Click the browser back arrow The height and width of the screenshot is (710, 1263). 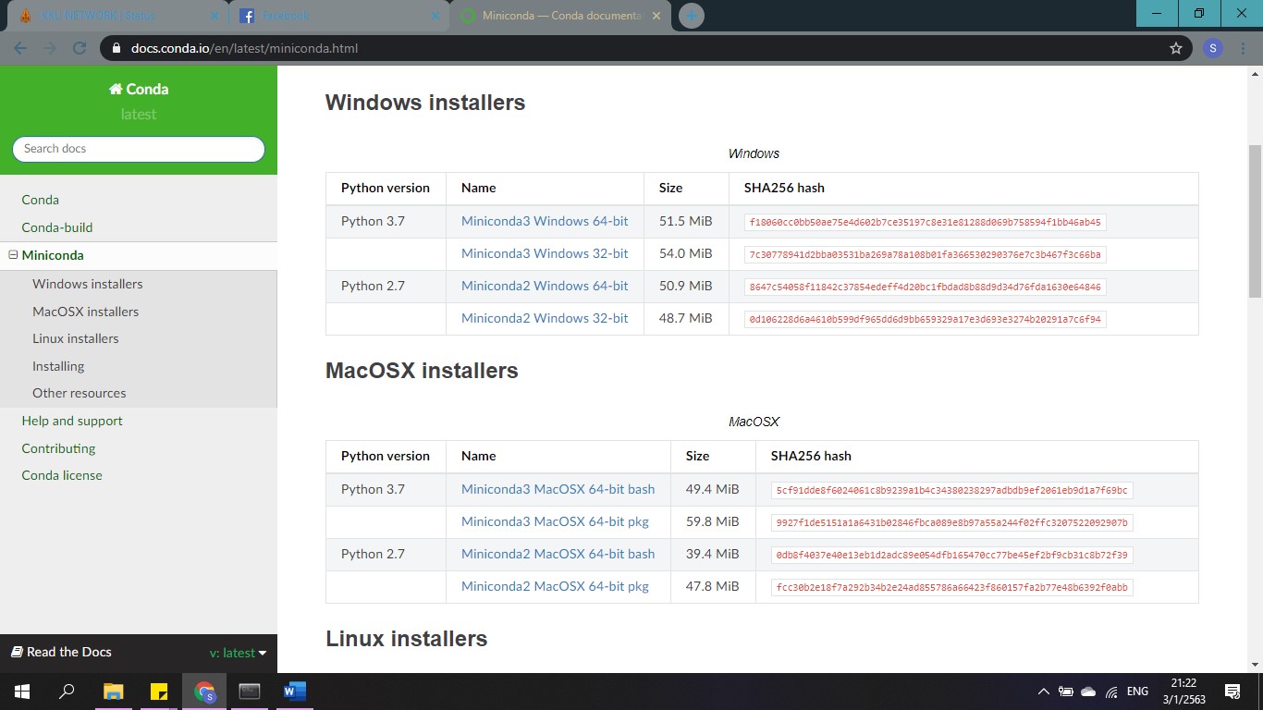(x=20, y=48)
